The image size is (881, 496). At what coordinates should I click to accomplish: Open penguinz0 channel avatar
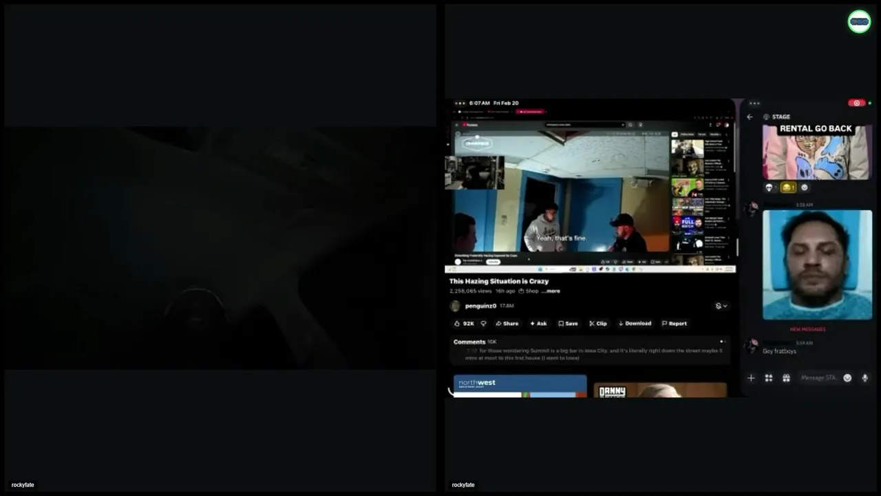(x=455, y=306)
